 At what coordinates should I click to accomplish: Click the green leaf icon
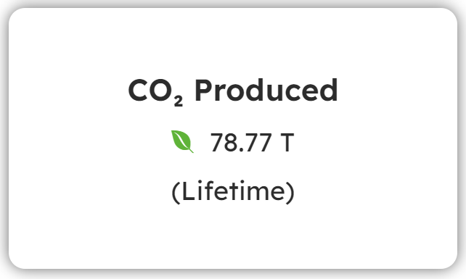pos(182,141)
